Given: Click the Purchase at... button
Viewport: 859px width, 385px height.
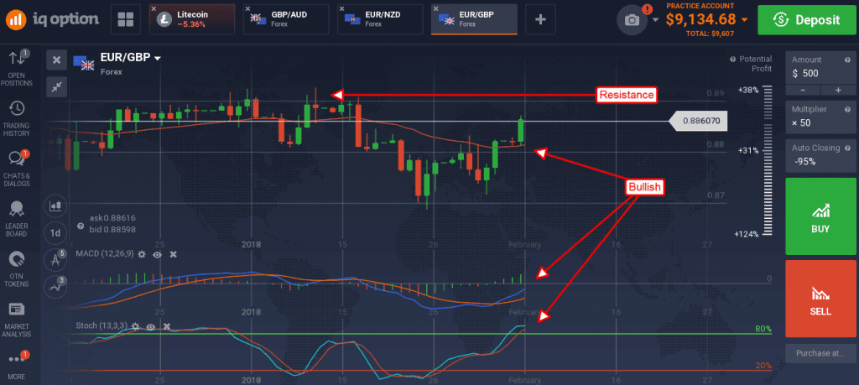Looking at the screenshot, I should [x=820, y=353].
